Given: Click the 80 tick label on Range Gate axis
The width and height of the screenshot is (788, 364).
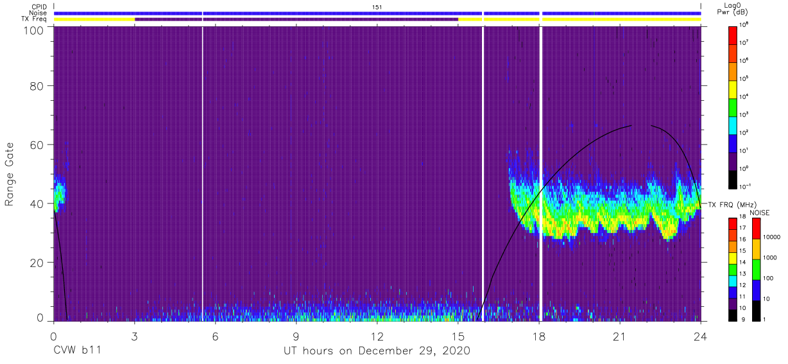Looking at the screenshot, I should tap(37, 86).
